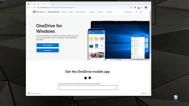Select the Recycle Bin desktop icon
This screenshot has width=189, height=106.
coord(176,98)
